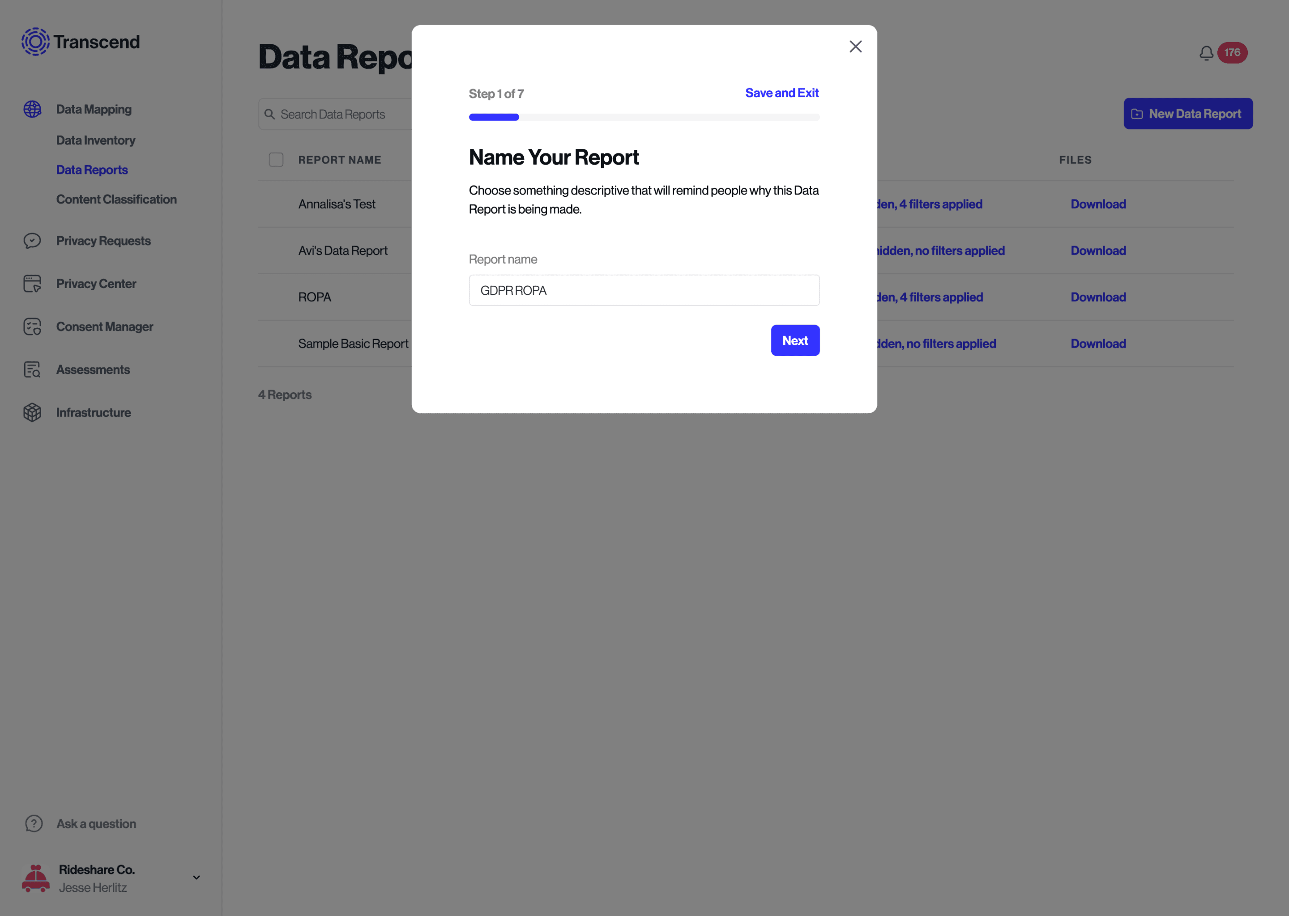Image resolution: width=1289 pixels, height=916 pixels.
Task: Select the Assessments sidebar icon
Action: [x=34, y=370]
